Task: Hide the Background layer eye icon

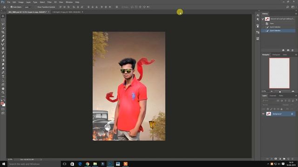Action: (x=264, y=114)
